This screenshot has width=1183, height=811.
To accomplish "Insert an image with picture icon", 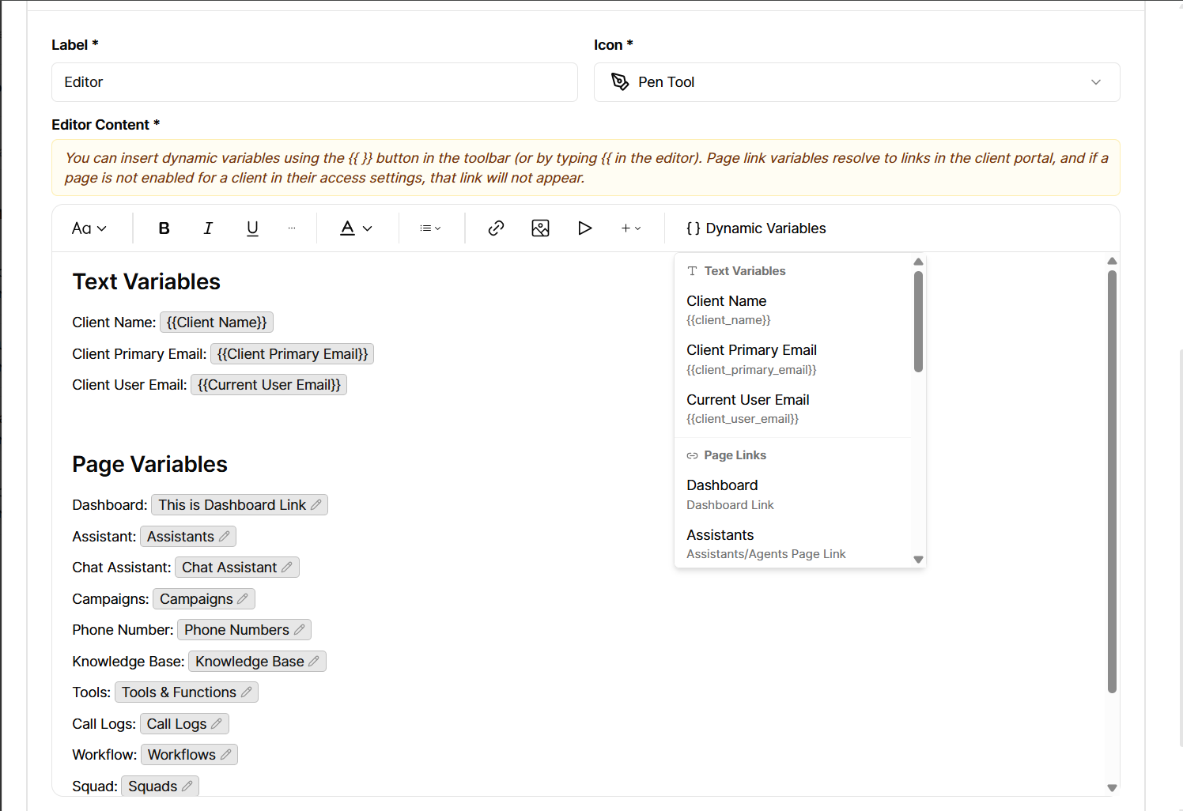I will coord(540,228).
